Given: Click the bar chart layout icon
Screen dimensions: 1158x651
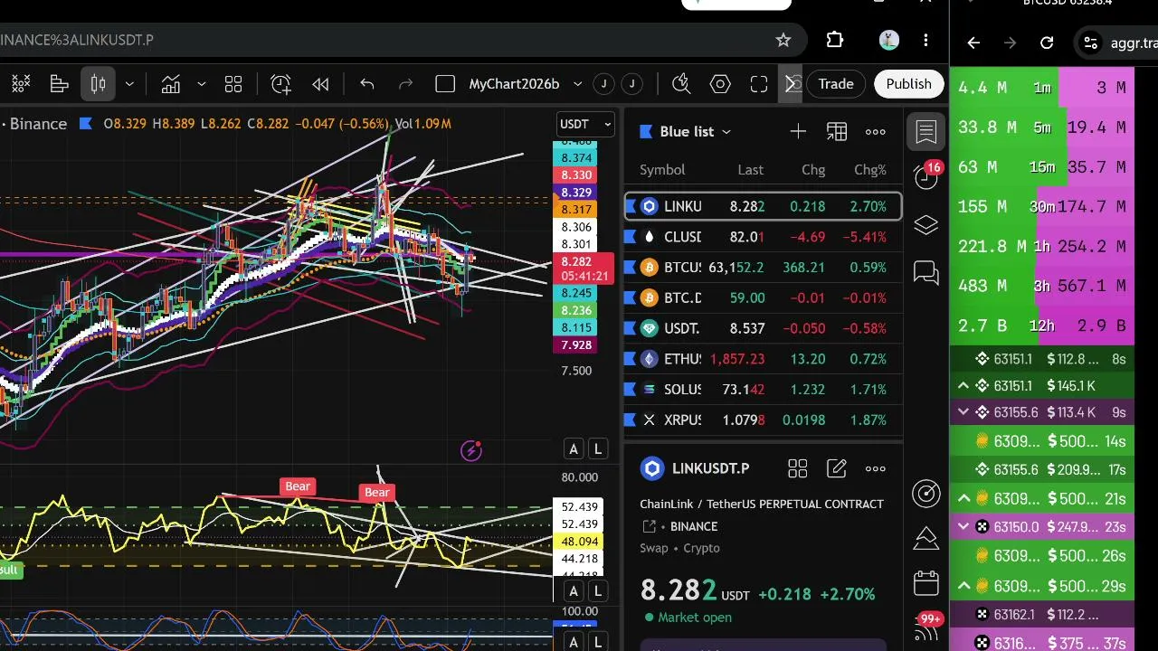Looking at the screenshot, I should (60, 84).
